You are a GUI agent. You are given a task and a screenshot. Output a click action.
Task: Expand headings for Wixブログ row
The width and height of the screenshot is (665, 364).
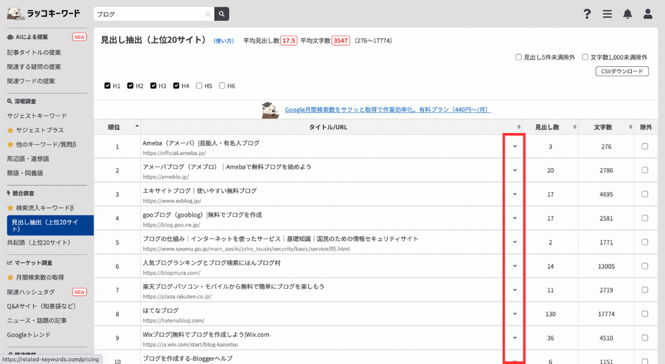tap(514, 338)
